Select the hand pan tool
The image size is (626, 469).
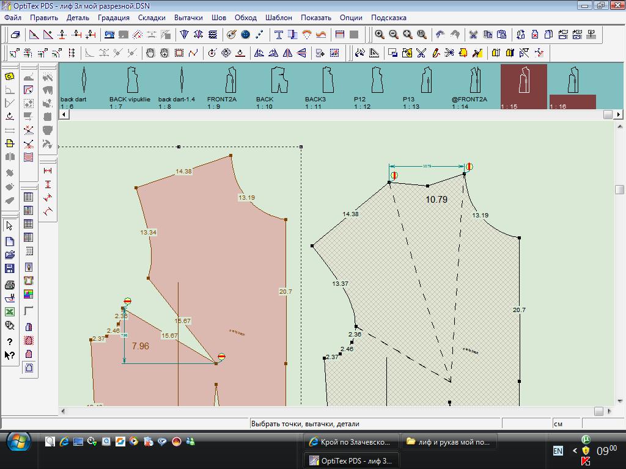(150, 53)
